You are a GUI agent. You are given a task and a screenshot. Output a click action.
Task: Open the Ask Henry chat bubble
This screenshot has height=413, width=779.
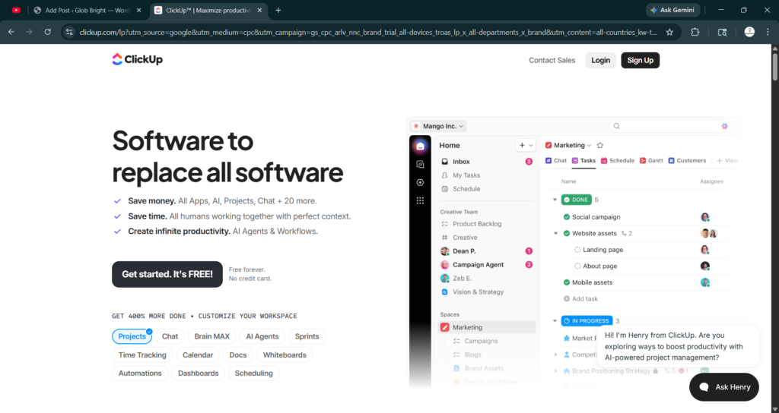point(723,387)
